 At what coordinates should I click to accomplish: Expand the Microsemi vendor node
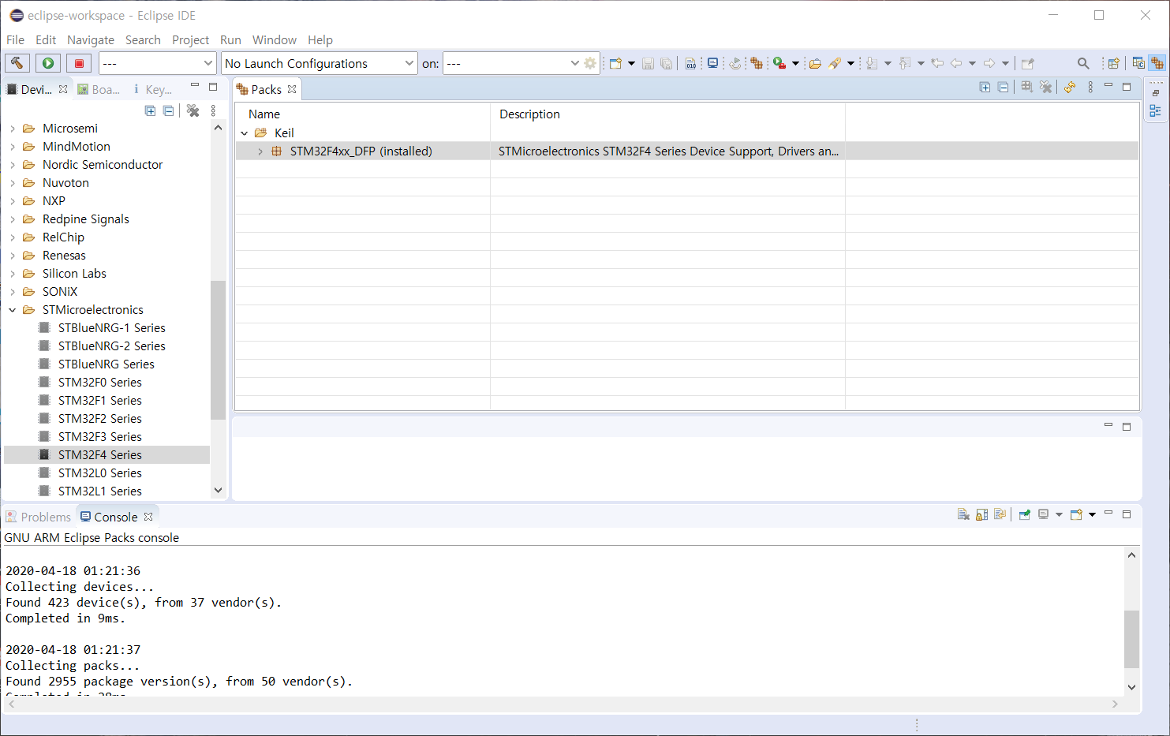coord(13,128)
